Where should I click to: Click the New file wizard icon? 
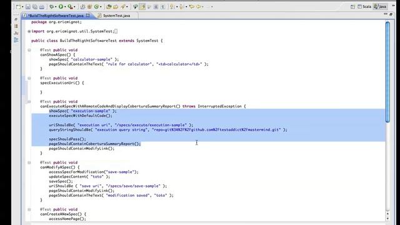click(18, 7)
